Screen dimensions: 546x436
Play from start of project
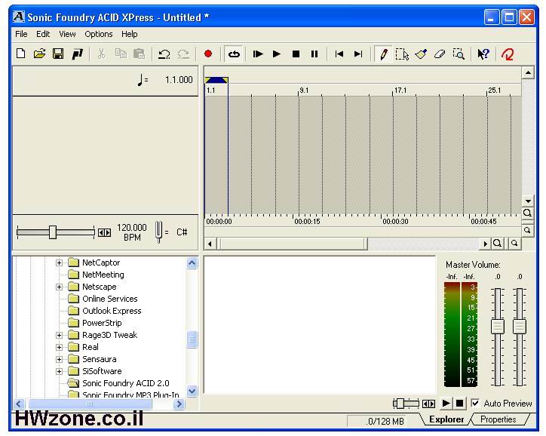pos(258,54)
